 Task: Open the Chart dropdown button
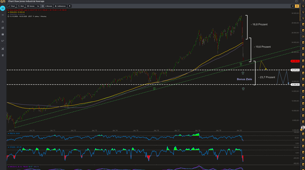tap(12, 6)
